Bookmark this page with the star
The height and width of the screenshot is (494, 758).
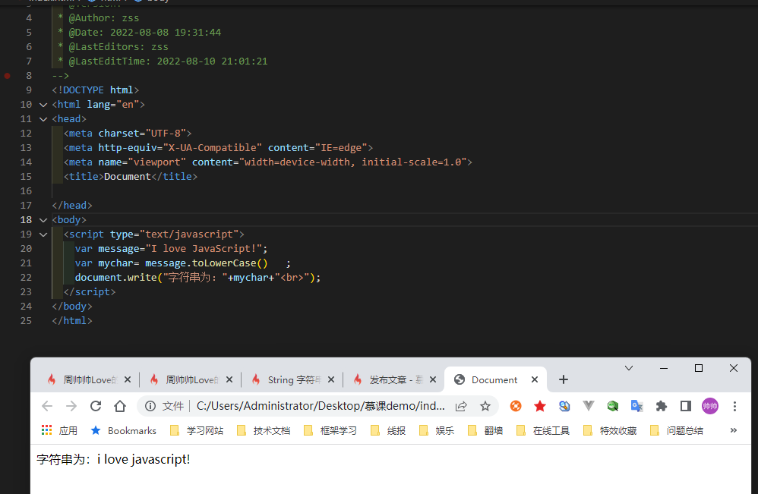coord(485,406)
